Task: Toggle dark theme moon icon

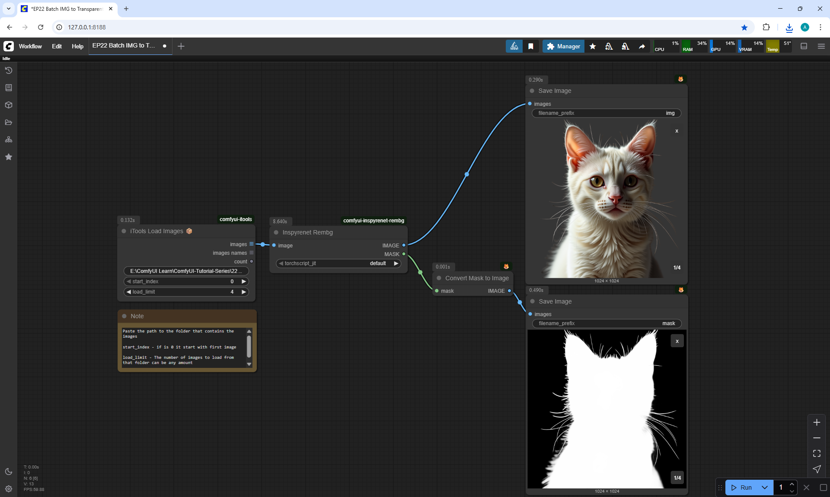Action: tap(9, 472)
